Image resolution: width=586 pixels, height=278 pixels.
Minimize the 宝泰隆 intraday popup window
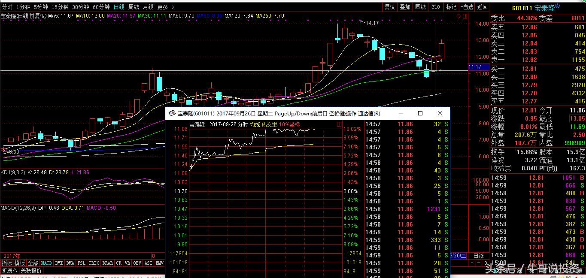pos(401,113)
